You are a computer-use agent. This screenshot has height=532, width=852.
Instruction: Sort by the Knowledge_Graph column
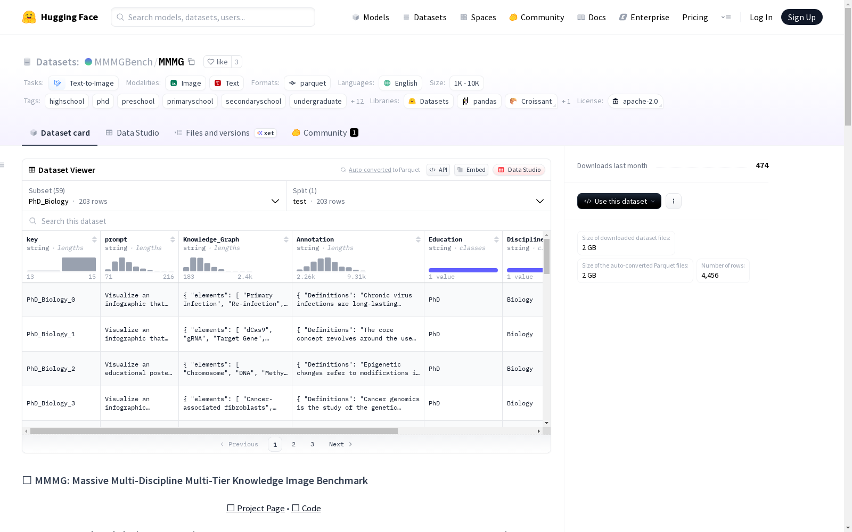[x=286, y=239]
